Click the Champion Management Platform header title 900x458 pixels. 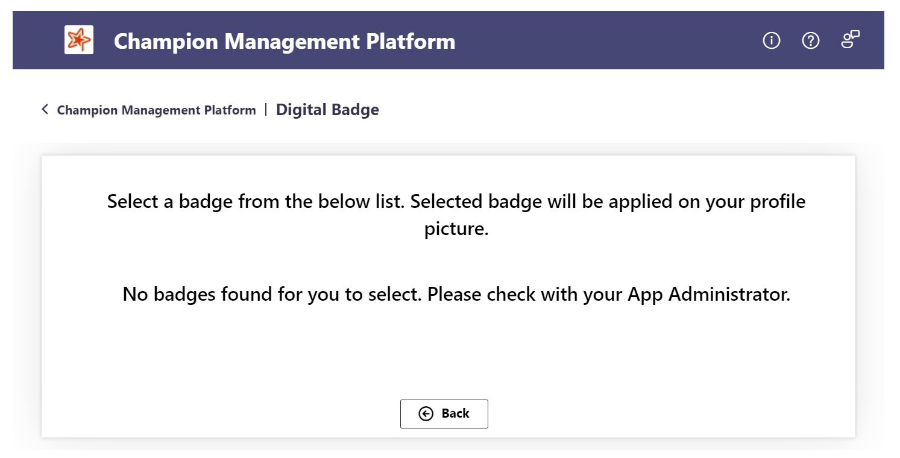(x=284, y=42)
